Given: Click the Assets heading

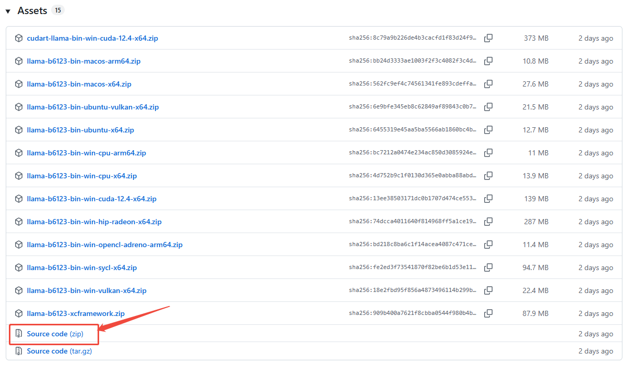Looking at the screenshot, I should pyautogui.click(x=32, y=11).
